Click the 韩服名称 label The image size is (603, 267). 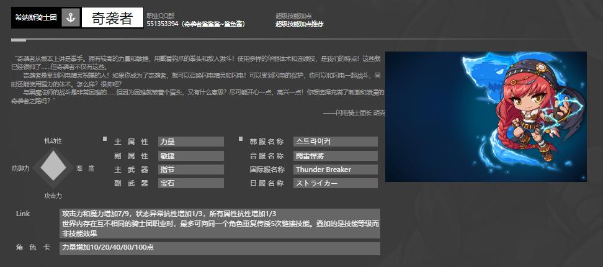(267, 142)
